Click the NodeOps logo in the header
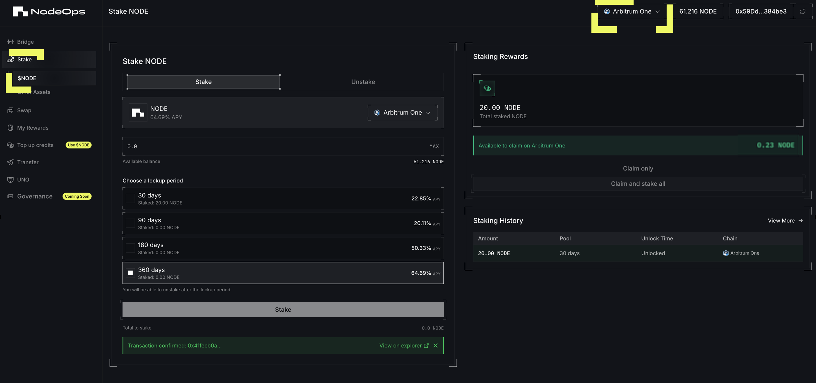 (x=48, y=11)
